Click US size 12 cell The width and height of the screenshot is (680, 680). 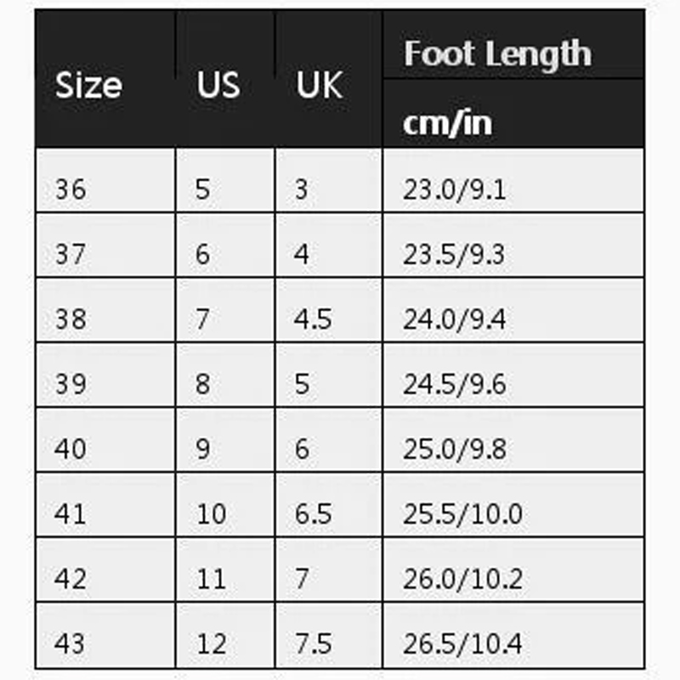coord(211,643)
